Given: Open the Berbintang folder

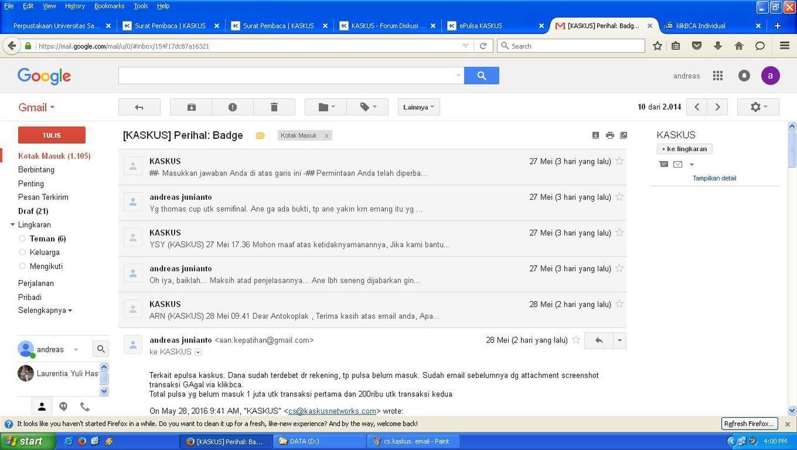Looking at the screenshot, I should tap(36, 169).
